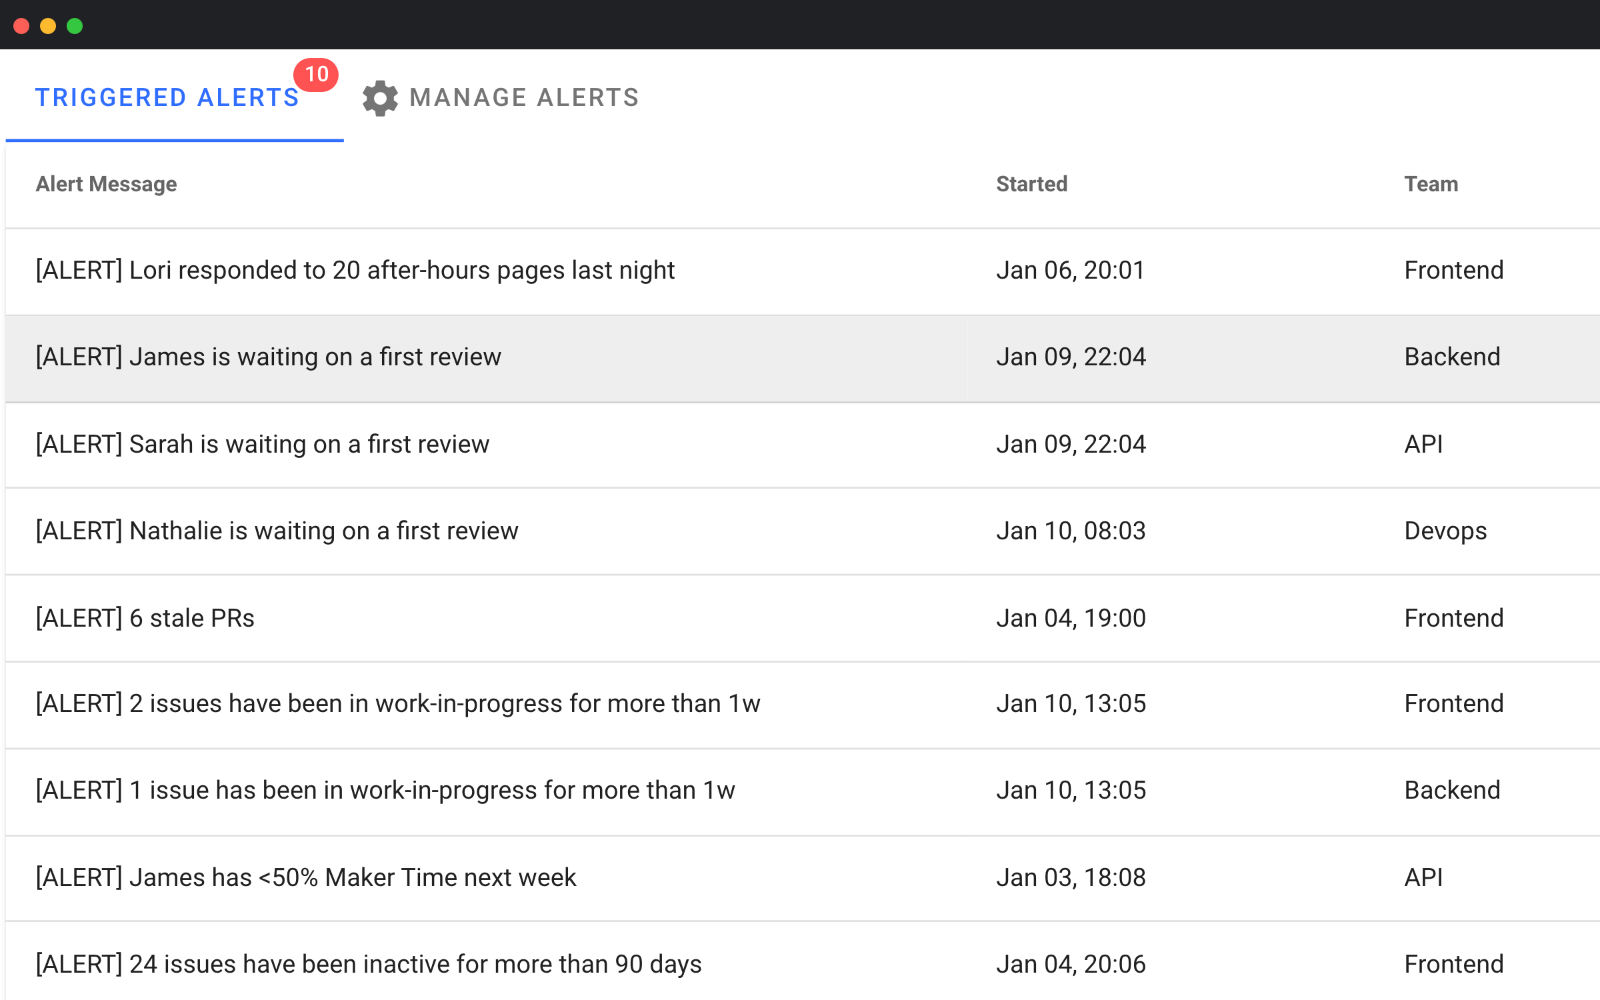Image resolution: width=1600 pixels, height=1000 pixels.
Task: Select the 6 stale PRs alert
Action: 145,619
